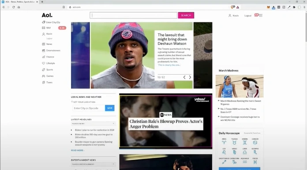Image resolution: width=307 pixels, height=170 pixels.
Task: Select the Scorpio horoscope icon
Action: tap(255, 152)
